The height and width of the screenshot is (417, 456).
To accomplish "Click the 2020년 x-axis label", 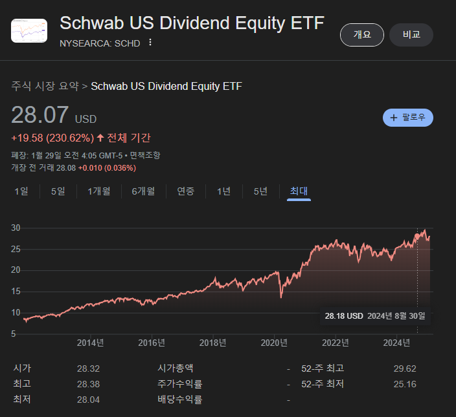I will click(274, 343).
